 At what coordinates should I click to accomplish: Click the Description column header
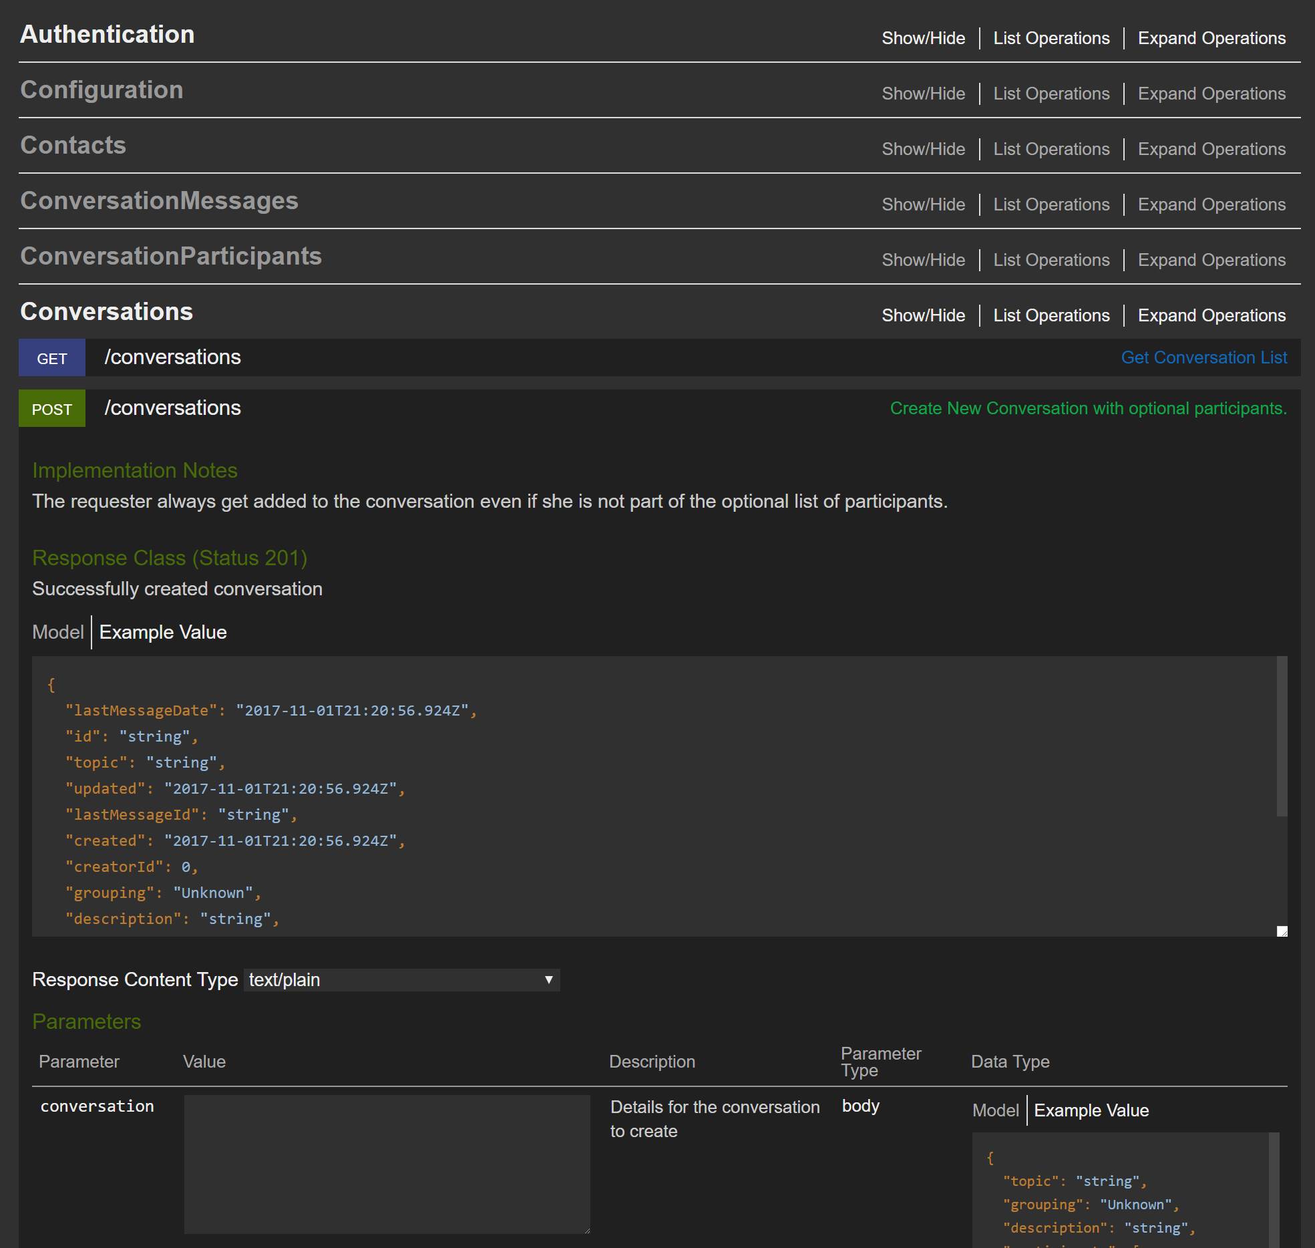point(652,1062)
